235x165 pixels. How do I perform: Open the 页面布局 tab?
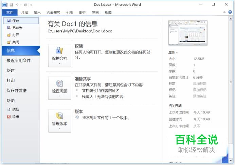(x=54, y=12)
